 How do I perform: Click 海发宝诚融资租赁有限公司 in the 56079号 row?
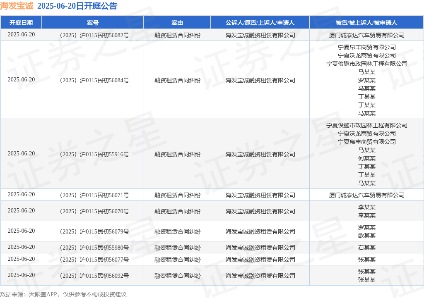pyautogui.click(x=260, y=231)
